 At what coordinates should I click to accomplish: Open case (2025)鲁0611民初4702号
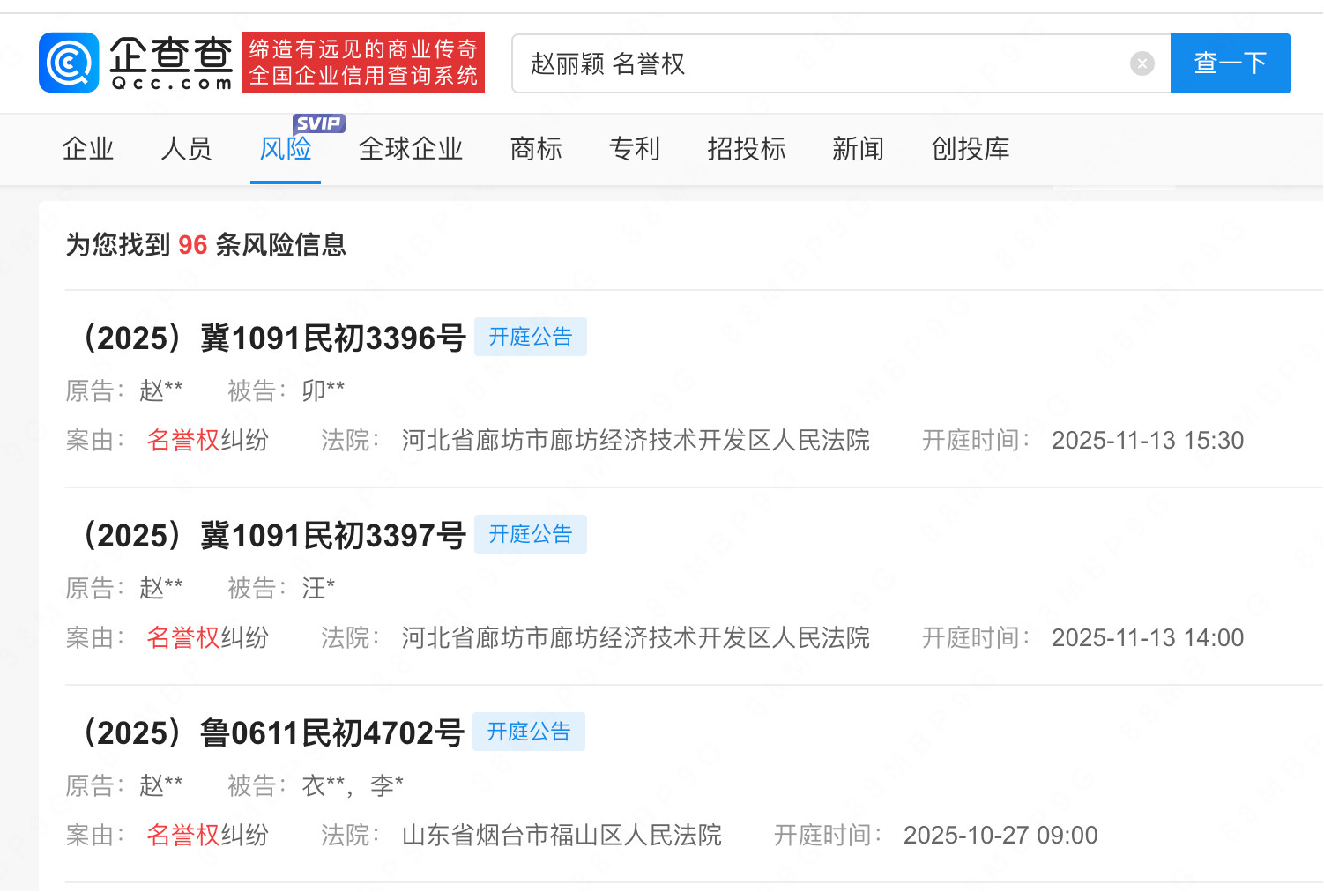pyautogui.click(x=266, y=732)
